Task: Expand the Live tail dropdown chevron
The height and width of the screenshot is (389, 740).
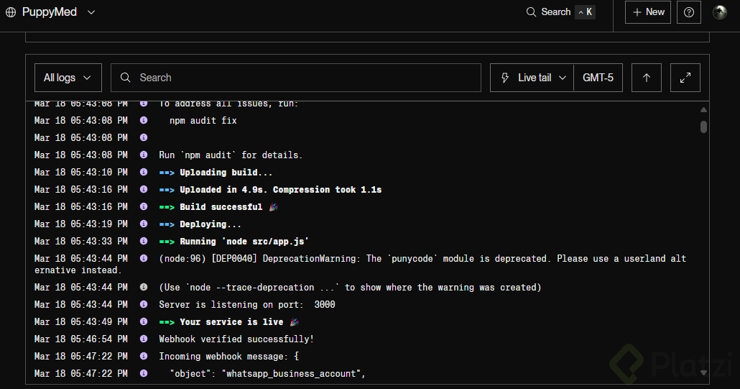Action: [x=563, y=78]
